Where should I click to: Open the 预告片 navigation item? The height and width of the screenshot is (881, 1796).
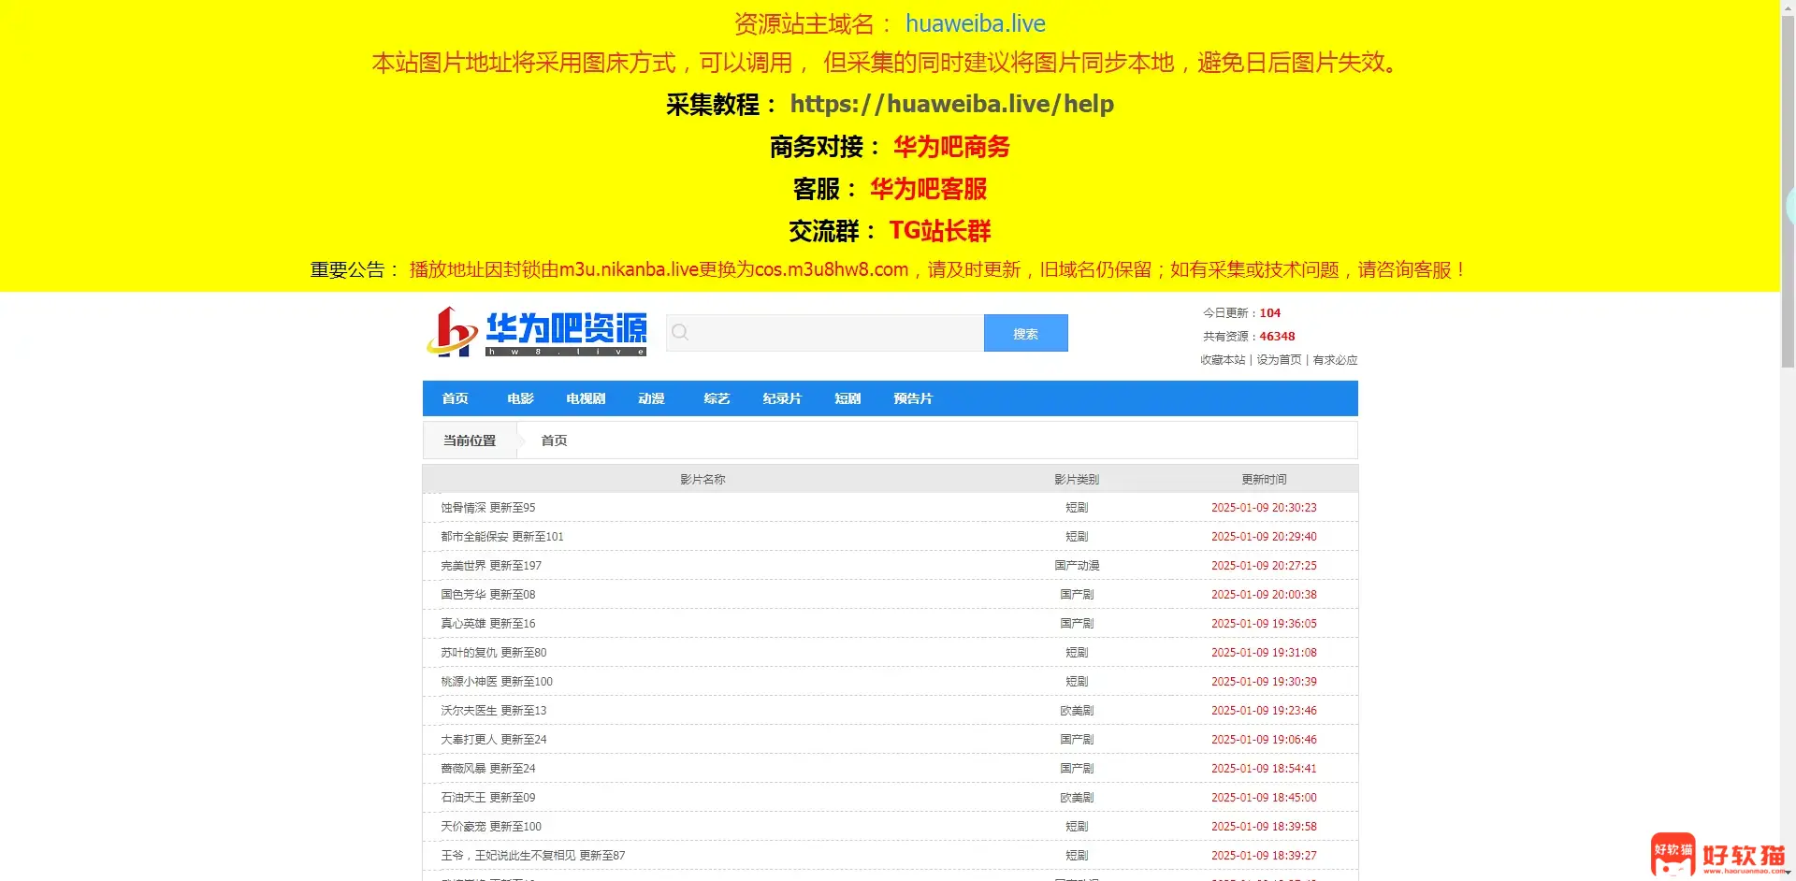pyautogui.click(x=914, y=398)
